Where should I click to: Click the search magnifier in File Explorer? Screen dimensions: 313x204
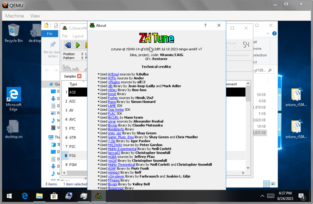pyautogui.click(x=270, y=70)
